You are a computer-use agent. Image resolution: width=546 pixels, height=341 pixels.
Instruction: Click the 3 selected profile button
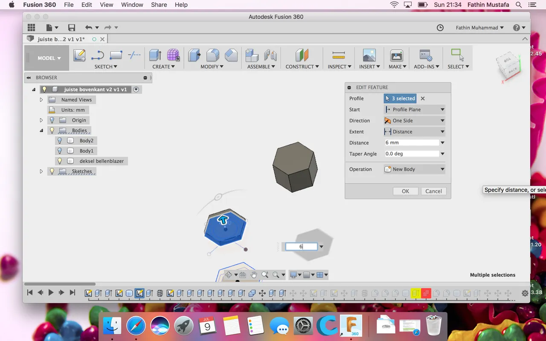click(x=400, y=98)
